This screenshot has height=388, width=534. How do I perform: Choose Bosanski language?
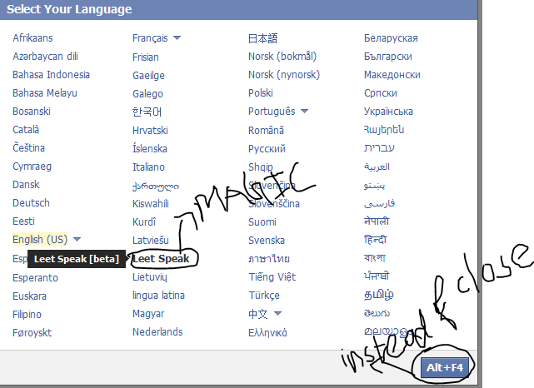coord(32,112)
